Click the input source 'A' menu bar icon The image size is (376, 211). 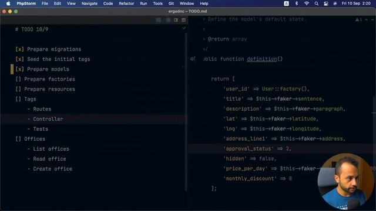(x=286, y=4)
